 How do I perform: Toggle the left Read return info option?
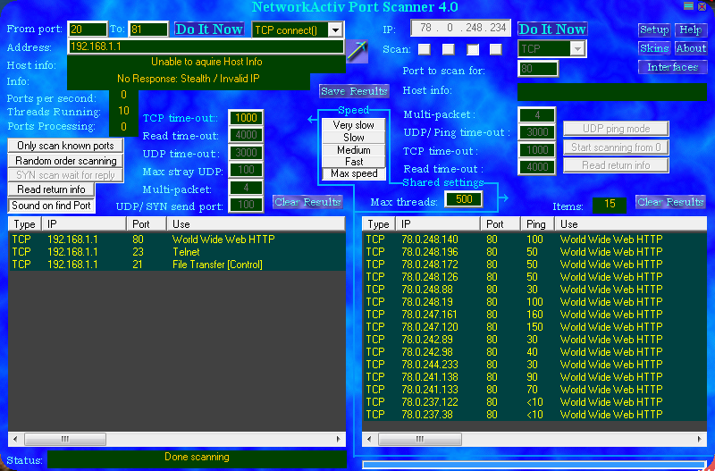click(51, 189)
